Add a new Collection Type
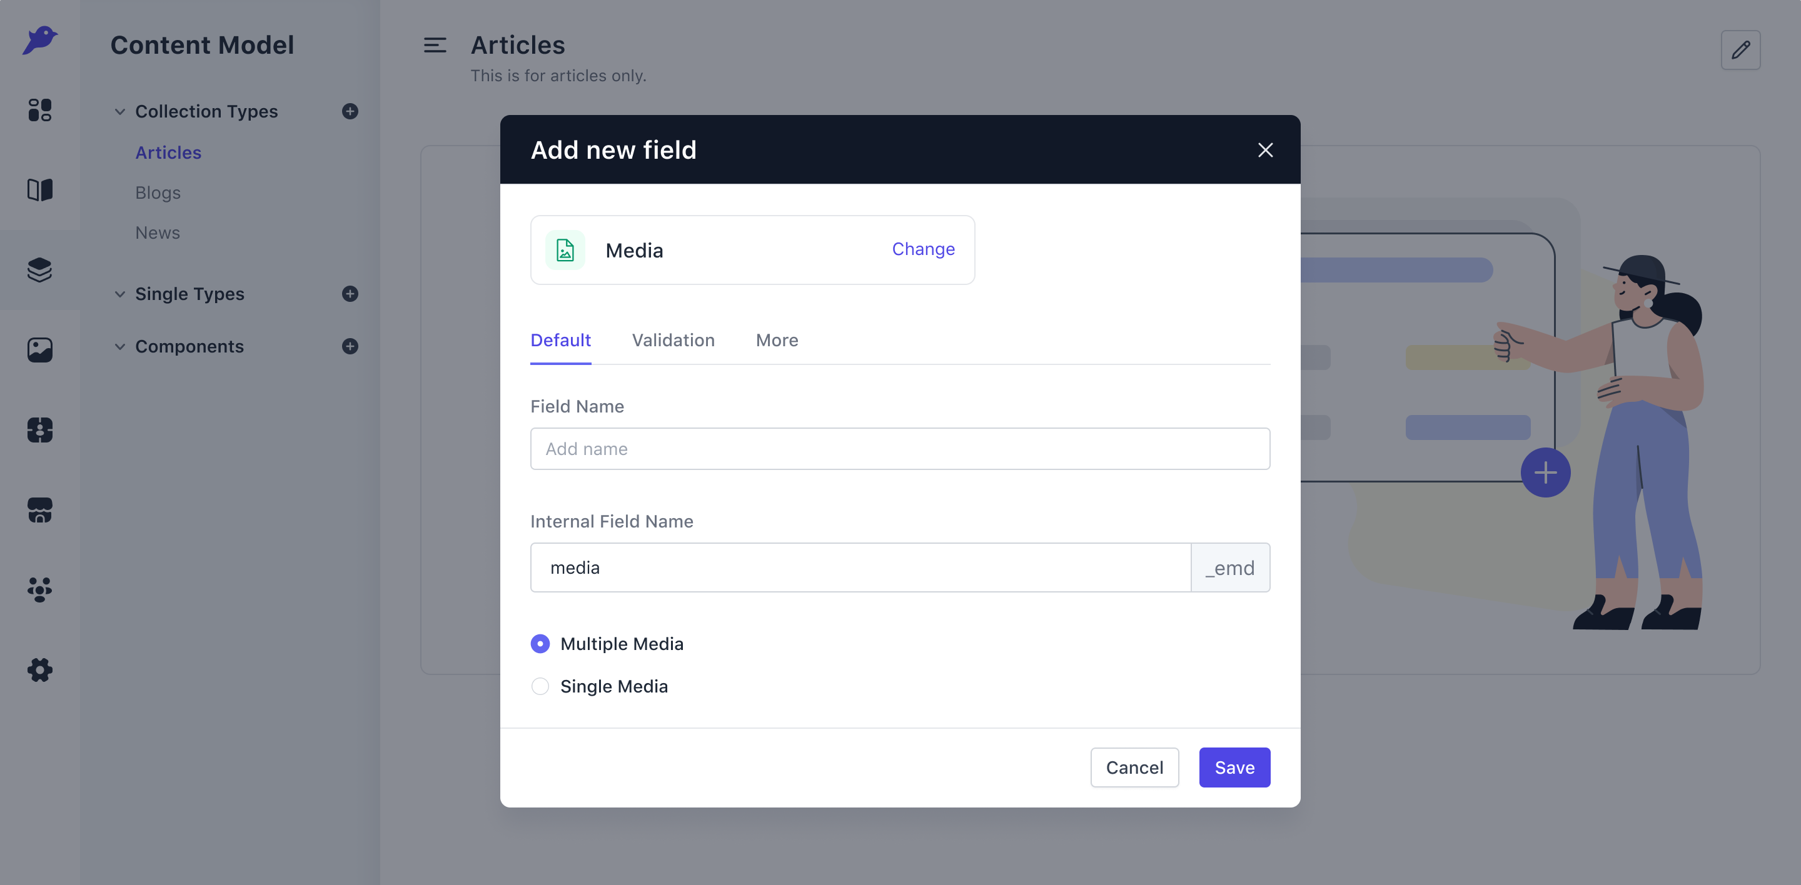The height and width of the screenshot is (885, 1801). (x=350, y=111)
